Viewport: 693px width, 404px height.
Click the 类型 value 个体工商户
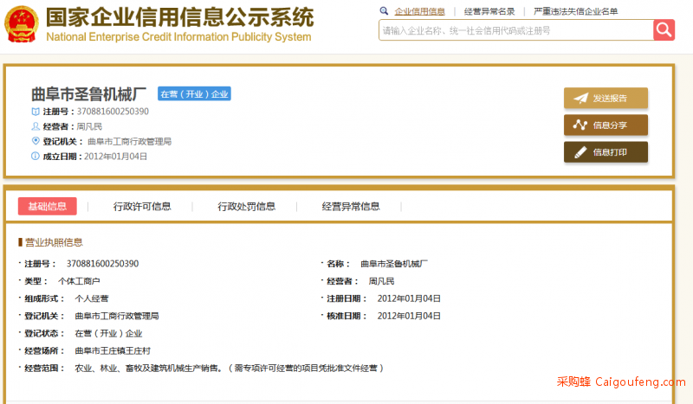pos(79,281)
